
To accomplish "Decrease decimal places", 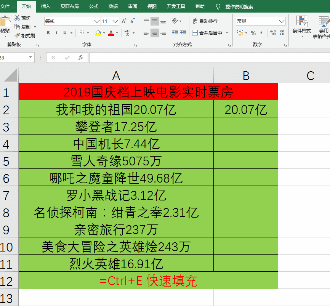I will pos(281,33).
